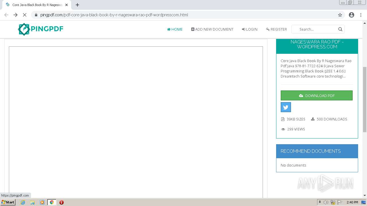Open the HOME menu item
This screenshot has height=206, width=367.
(175, 29)
